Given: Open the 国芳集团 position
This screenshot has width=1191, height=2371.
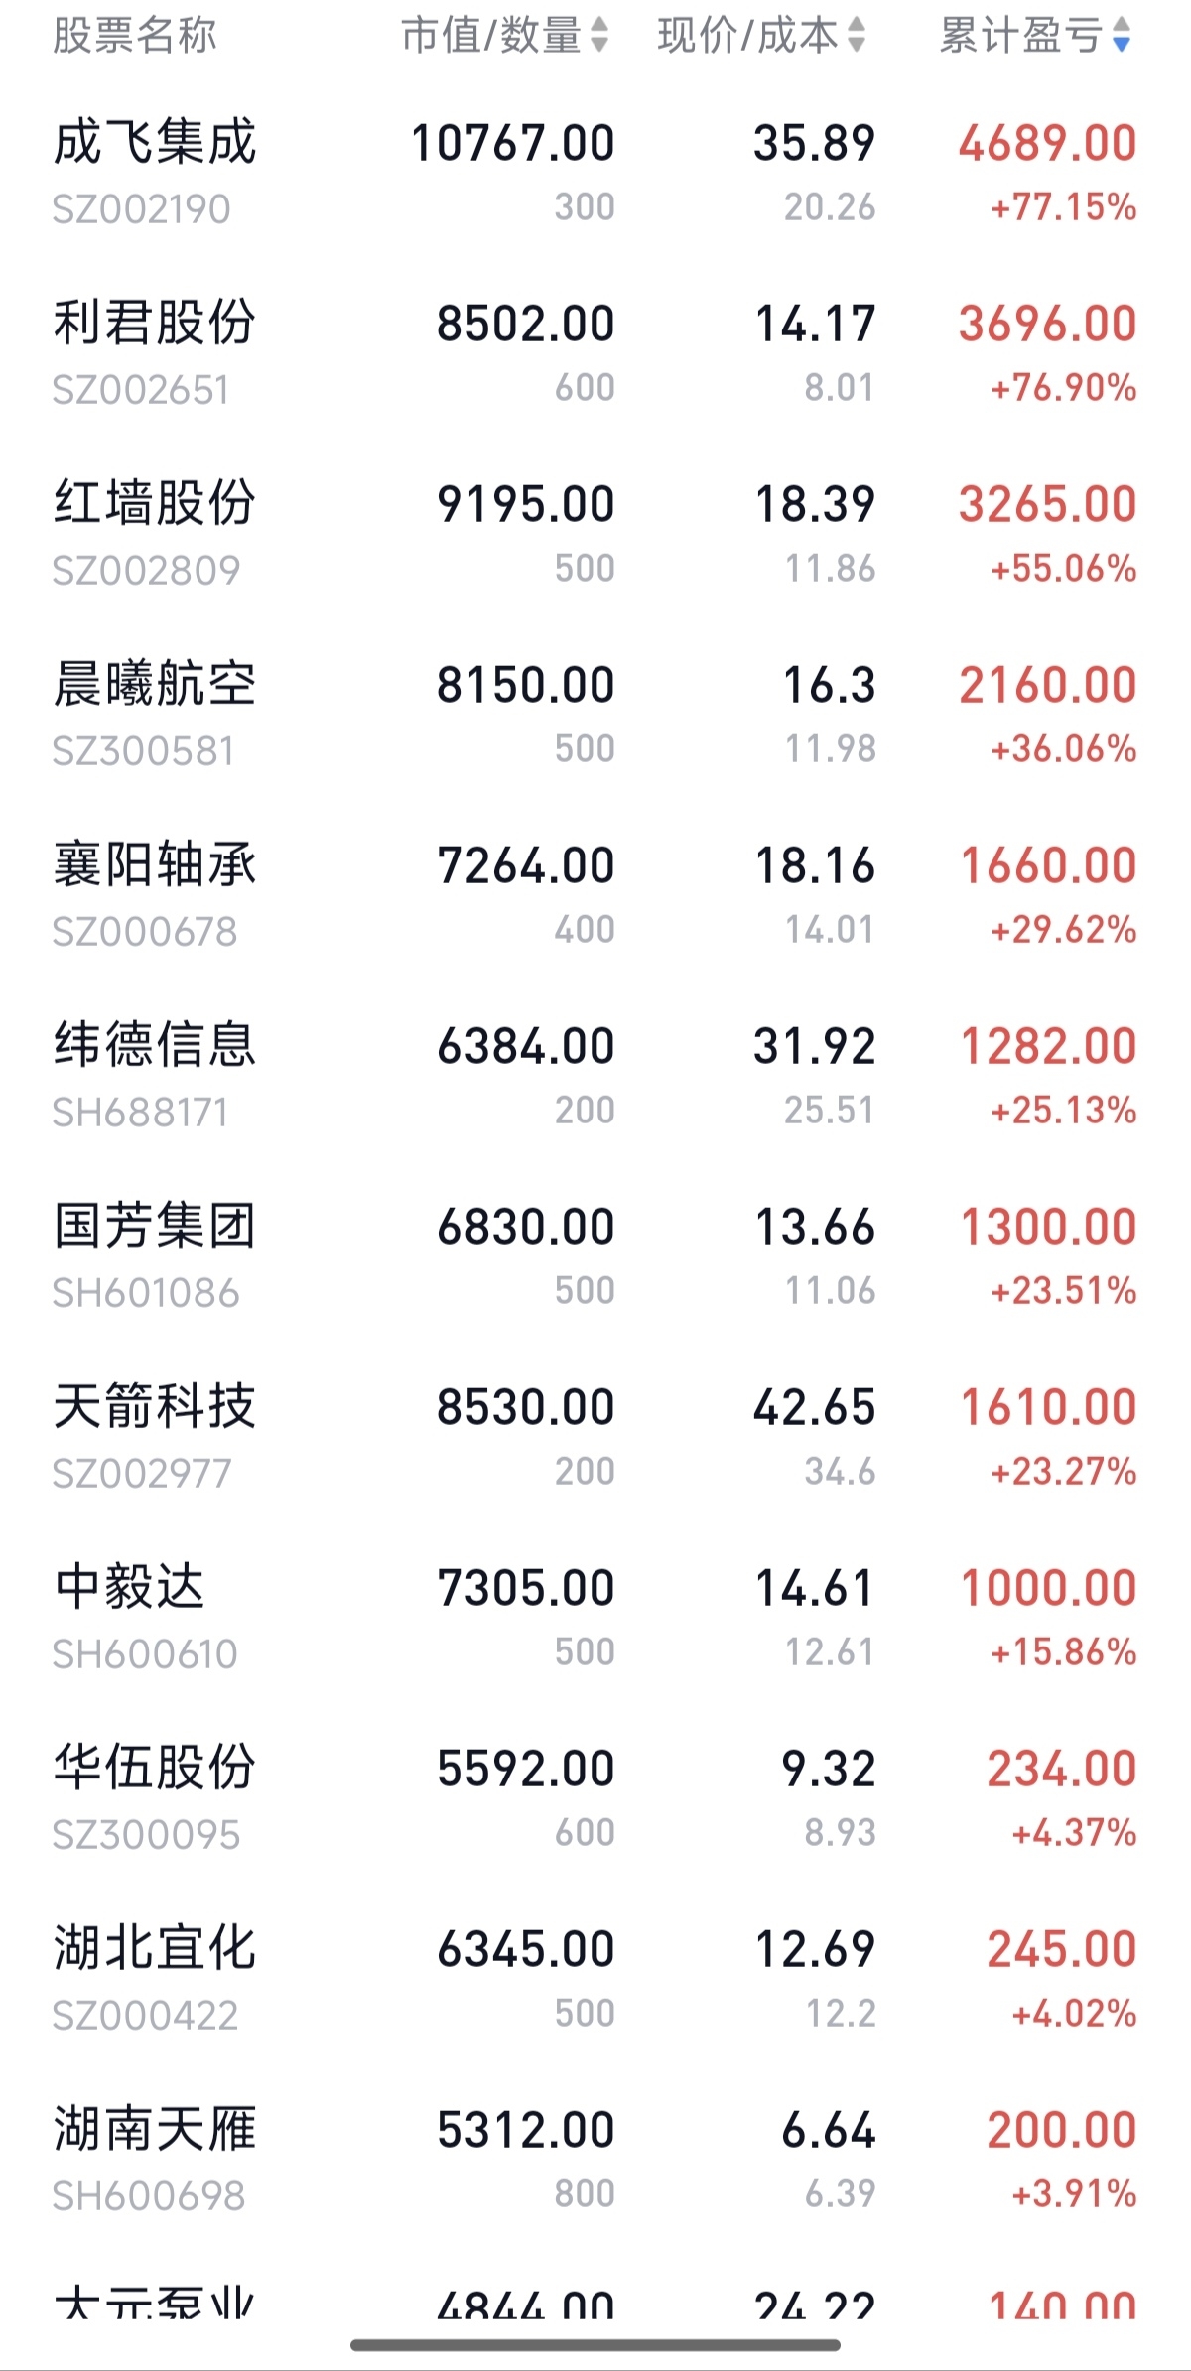Looking at the screenshot, I should tap(595, 1256).
